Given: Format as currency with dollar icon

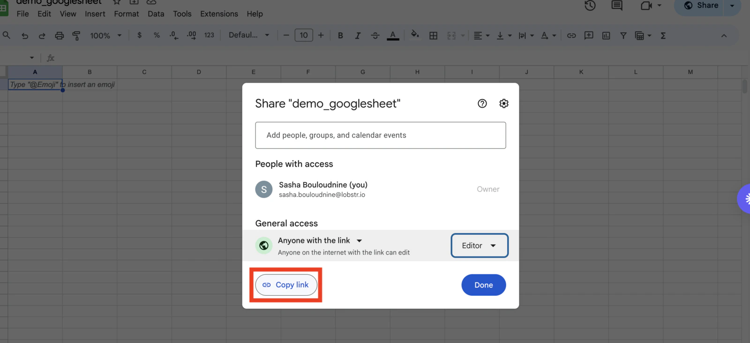Looking at the screenshot, I should pos(139,36).
